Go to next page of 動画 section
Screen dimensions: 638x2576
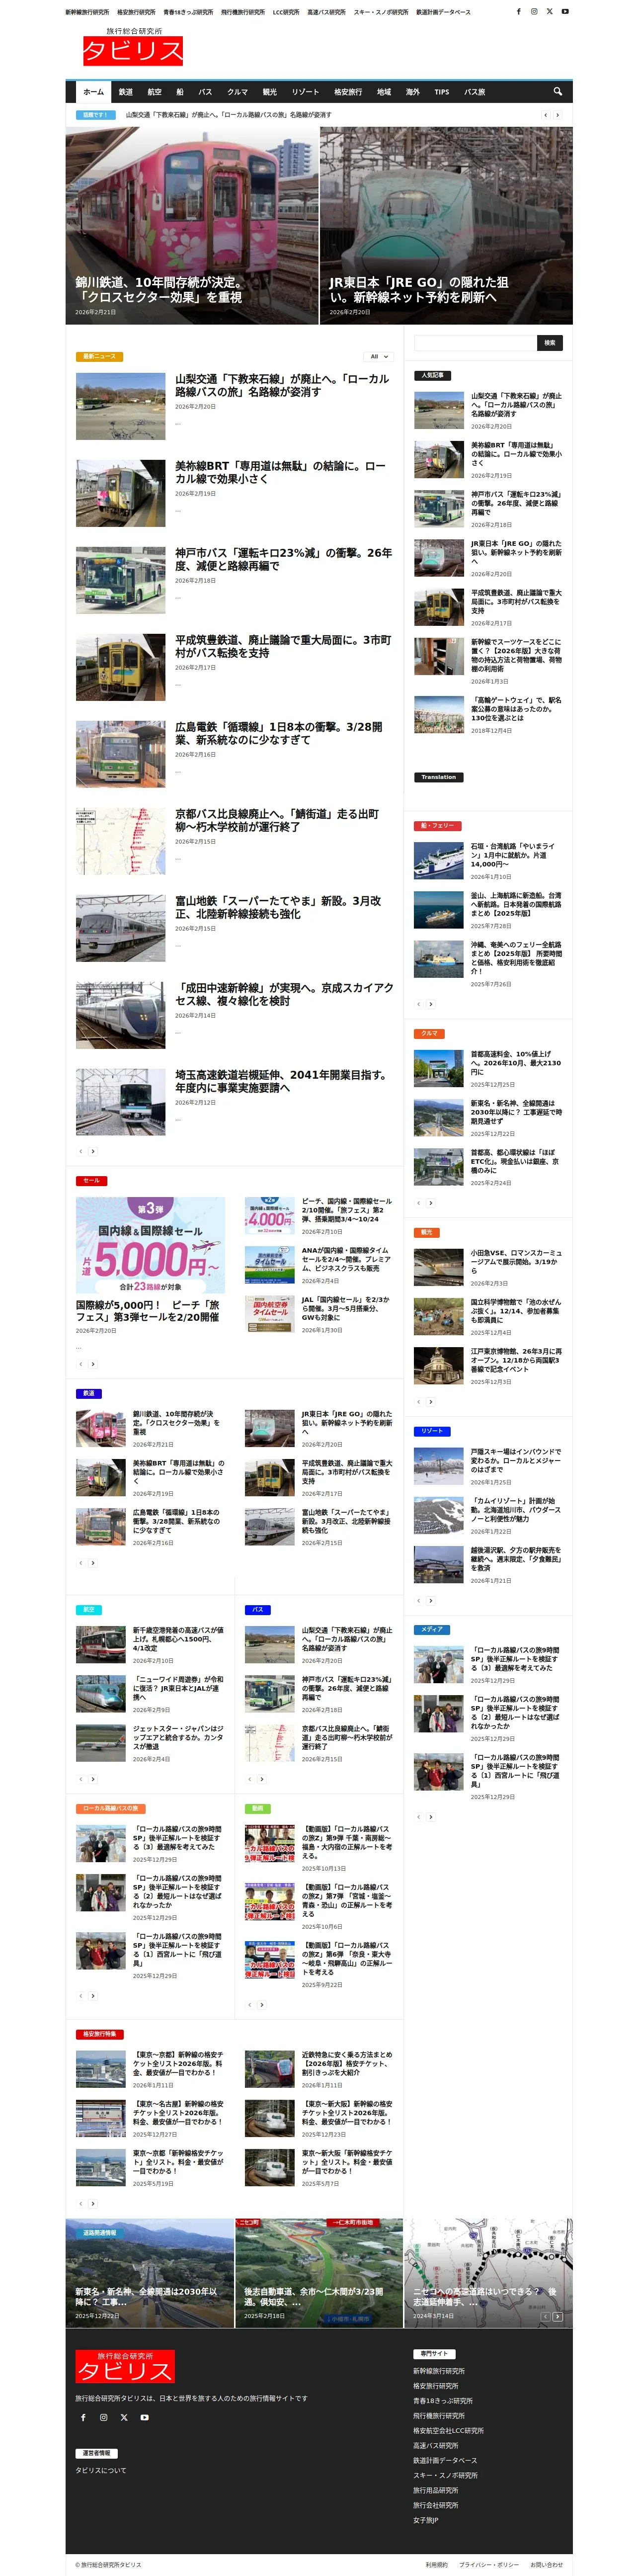point(262,2004)
